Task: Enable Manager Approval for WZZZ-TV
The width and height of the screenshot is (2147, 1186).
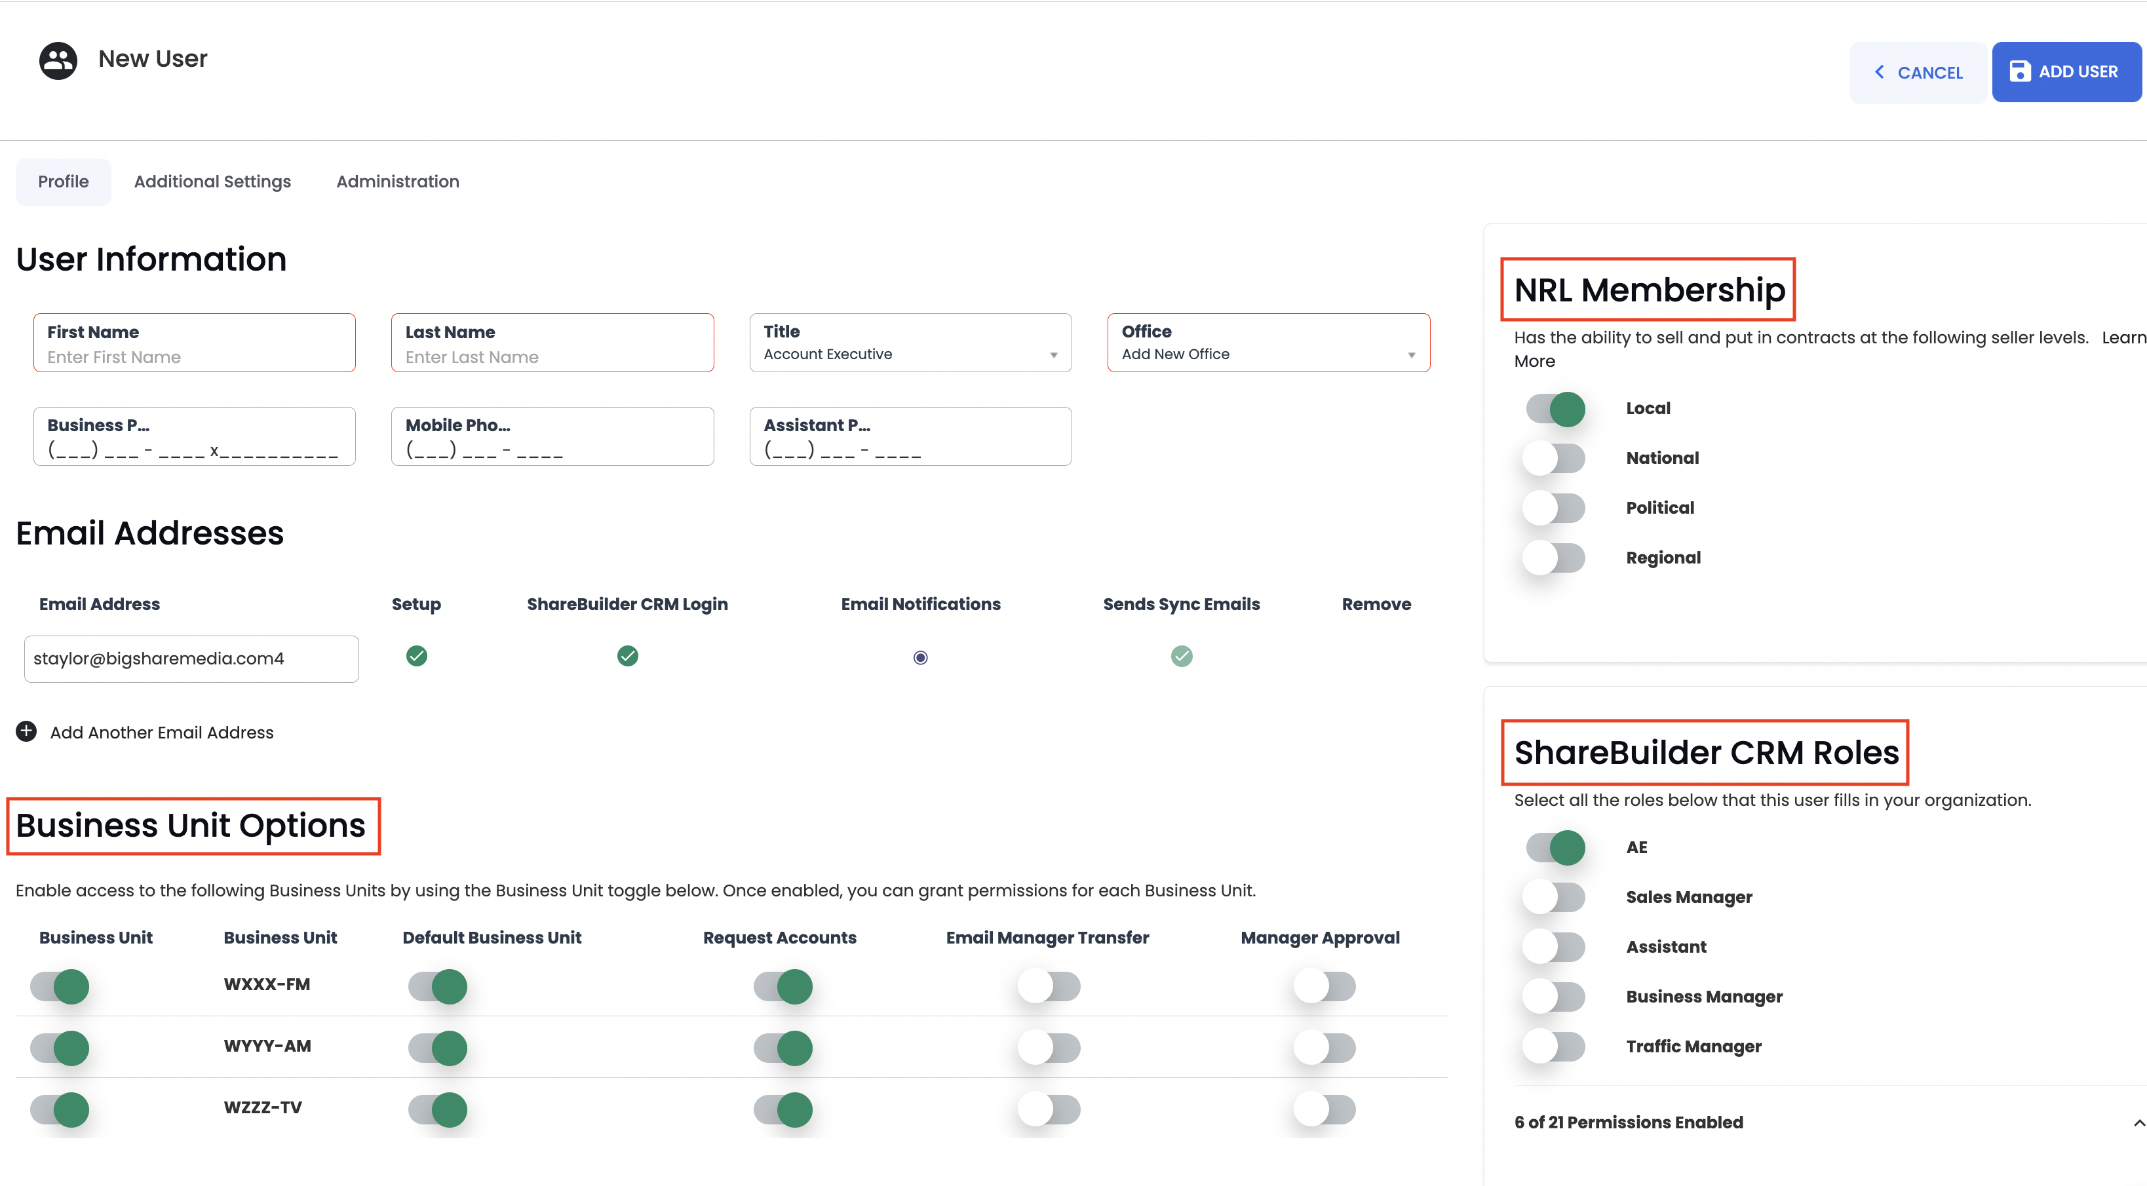Action: pyautogui.click(x=1325, y=1110)
